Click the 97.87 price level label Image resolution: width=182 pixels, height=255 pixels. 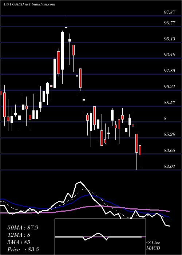point(170,12)
